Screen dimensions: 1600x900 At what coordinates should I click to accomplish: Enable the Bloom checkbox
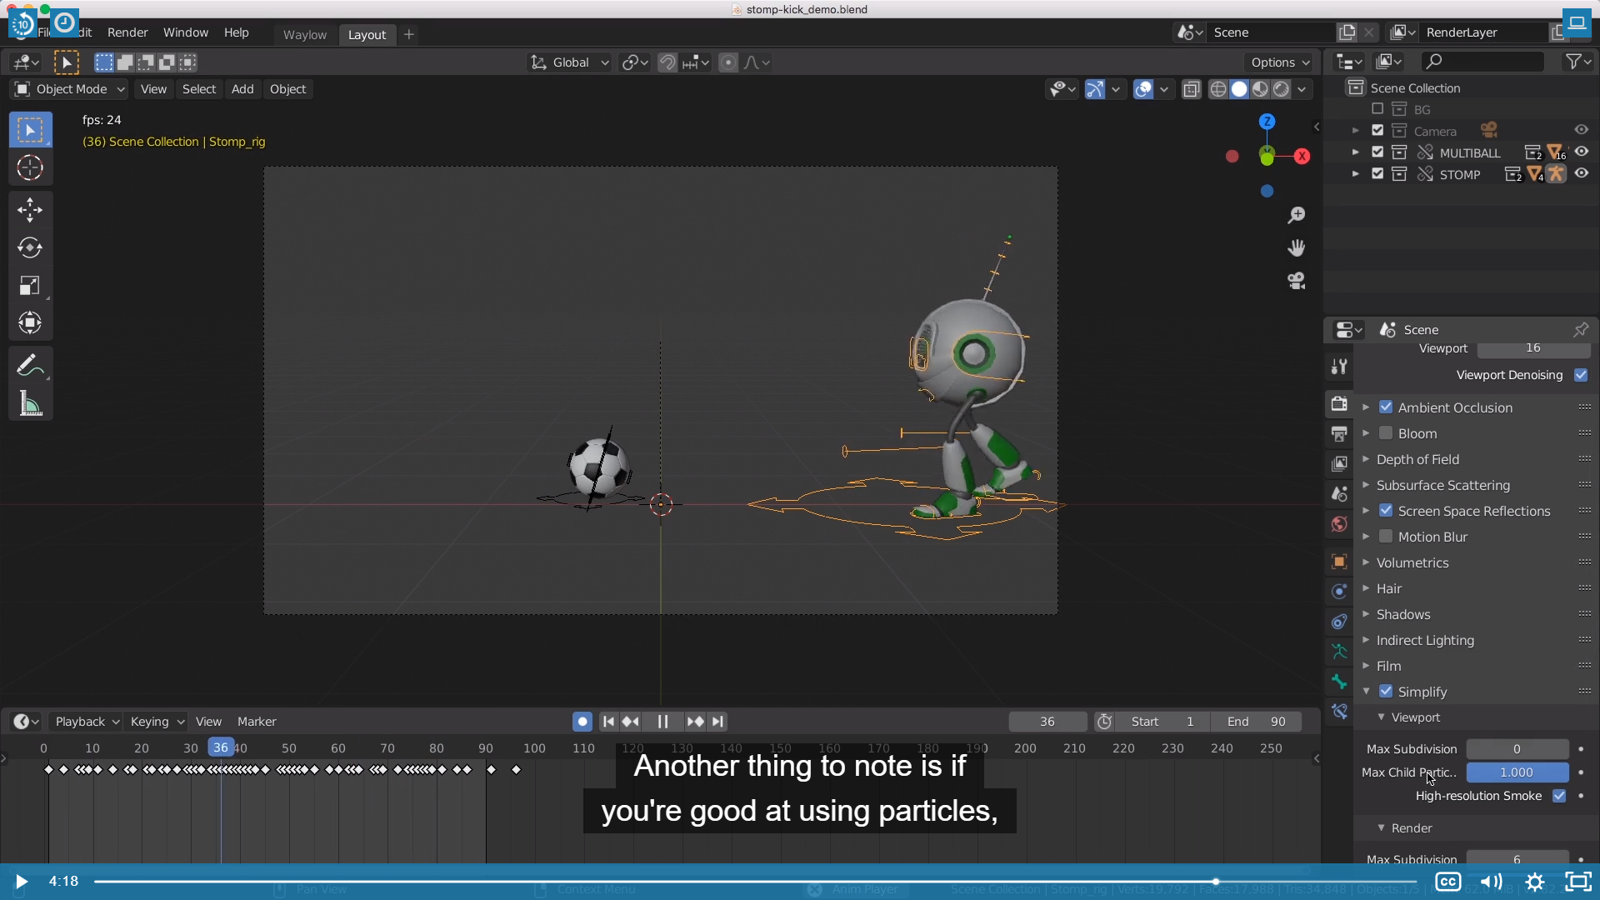tap(1386, 433)
